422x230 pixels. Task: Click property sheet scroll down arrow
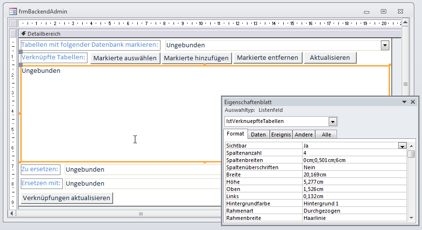411,218
